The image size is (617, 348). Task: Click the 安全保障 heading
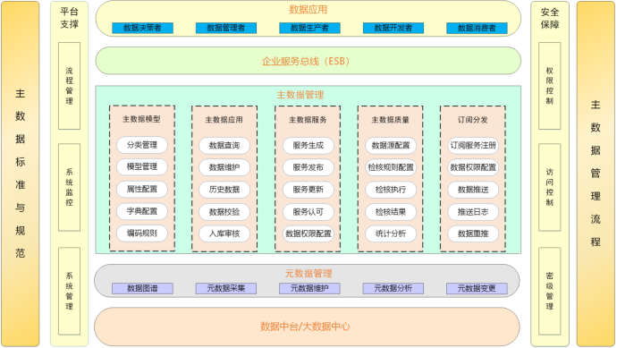coord(550,18)
